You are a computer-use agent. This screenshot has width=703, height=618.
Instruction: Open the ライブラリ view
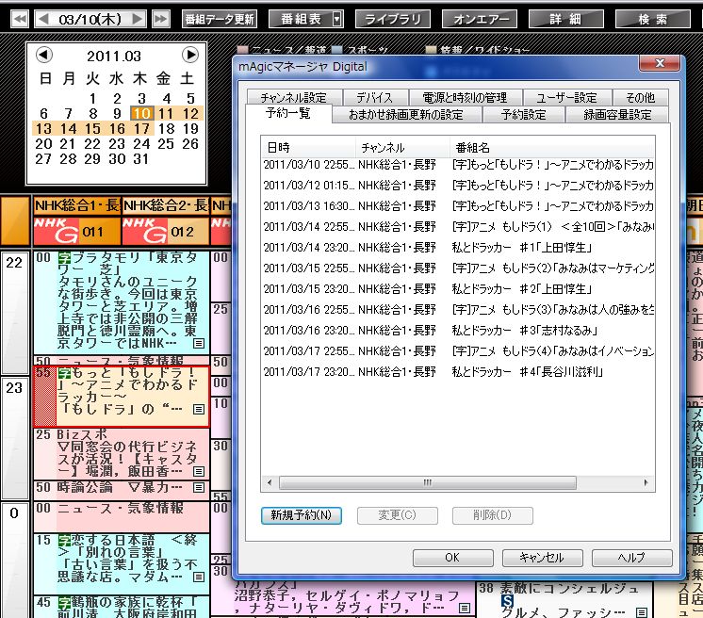[x=393, y=19]
